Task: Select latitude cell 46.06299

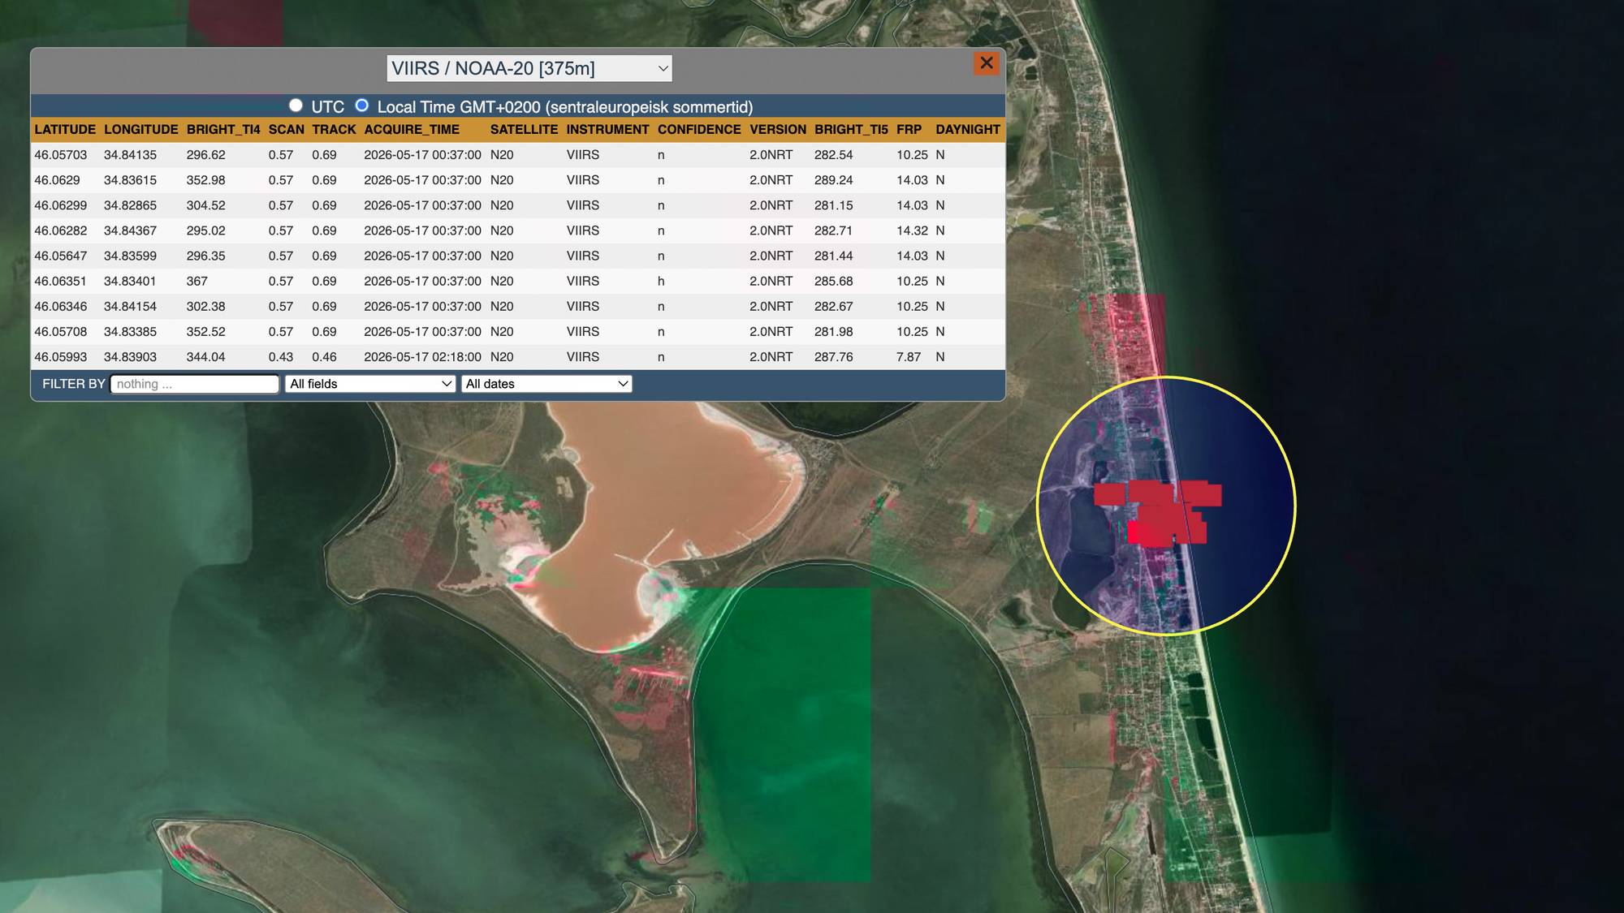Action: (x=60, y=205)
